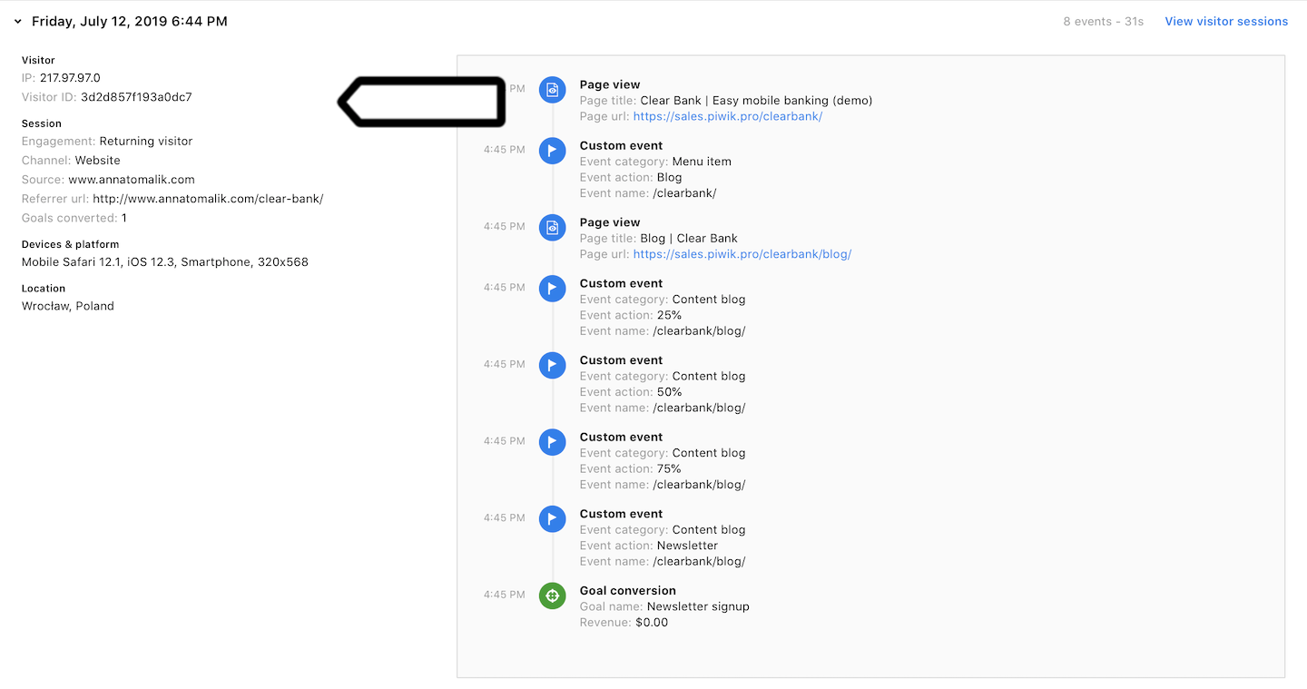Select the 8 events - 31s summary

(x=1103, y=21)
